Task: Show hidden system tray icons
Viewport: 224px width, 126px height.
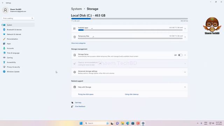Action: tap(197, 123)
